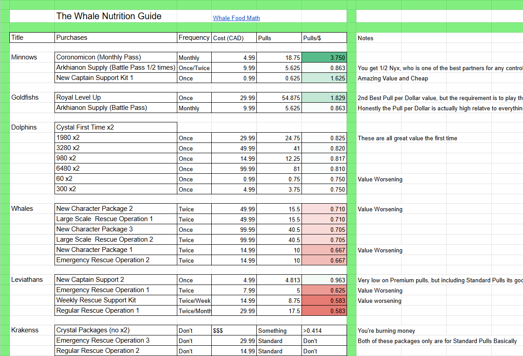Select 'New Character Package 1' cell
This screenshot has height=356, width=523.
(x=116, y=250)
